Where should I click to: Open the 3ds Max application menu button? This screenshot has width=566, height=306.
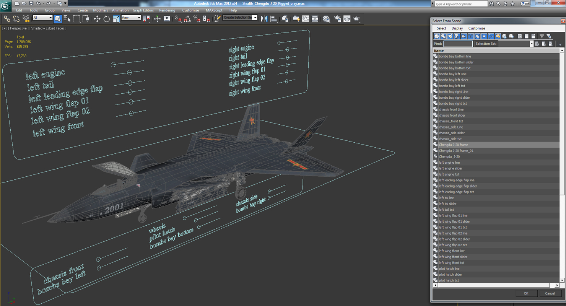[x=6, y=6]
